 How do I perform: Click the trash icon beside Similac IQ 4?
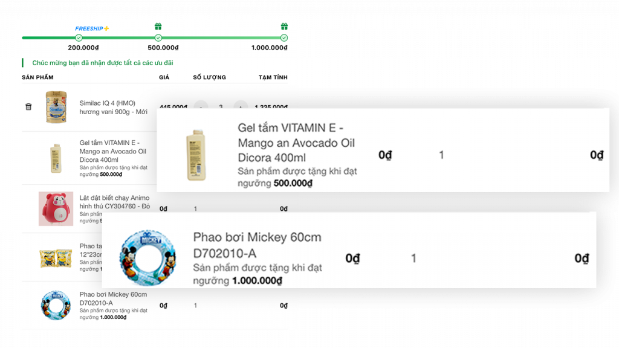pyautogui.click(x=28, y=107)
